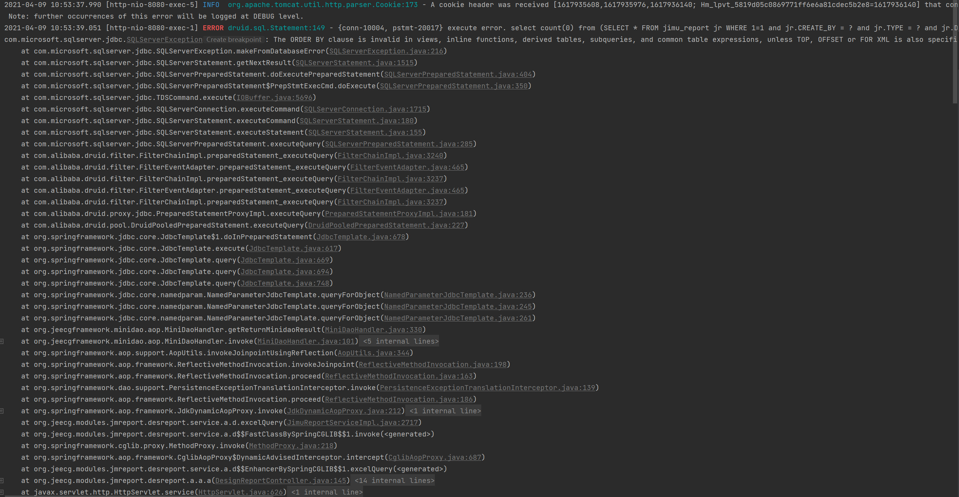Open IOBuffer.java:5696 link
959x497 pixels.
point(274,97)
